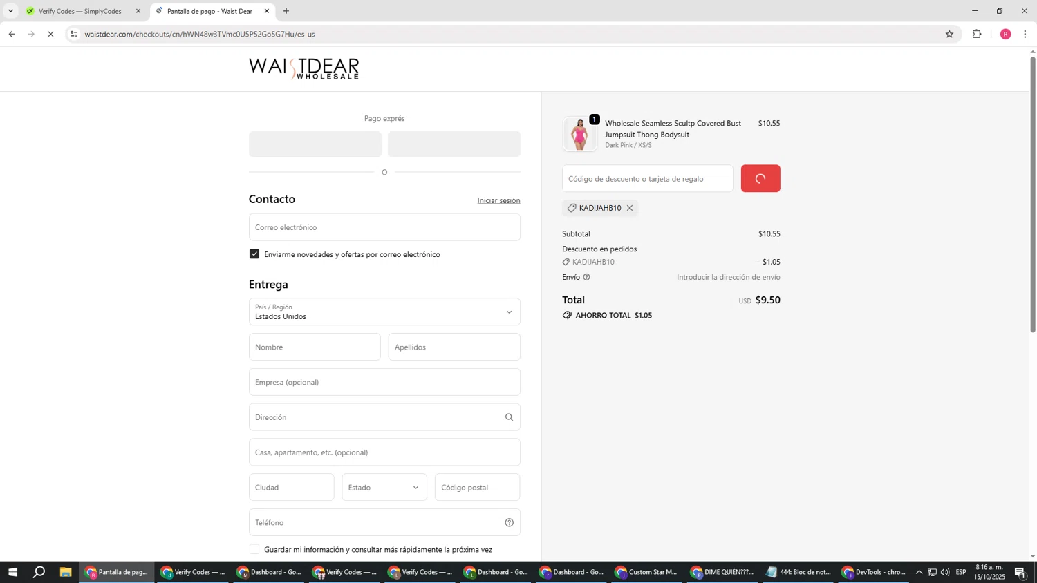Click the ESP language indicator
Screen dimensions: 1037x583
pos(961,572)
